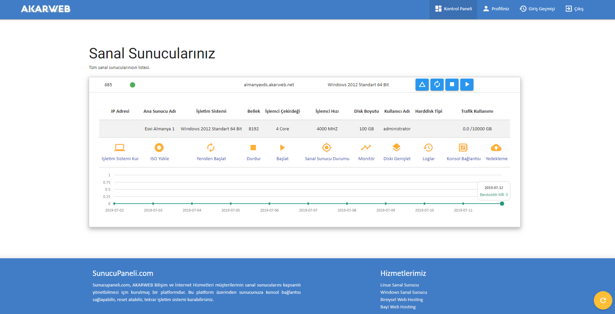Click the Monitör chart icon
This screenshot has width=615, height=314.
click(x=366, y=148)
